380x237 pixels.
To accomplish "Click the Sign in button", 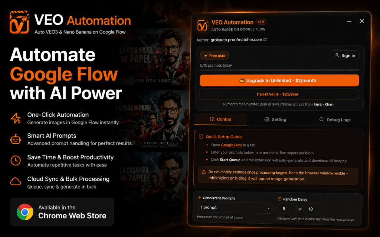I will coord(345,56).
